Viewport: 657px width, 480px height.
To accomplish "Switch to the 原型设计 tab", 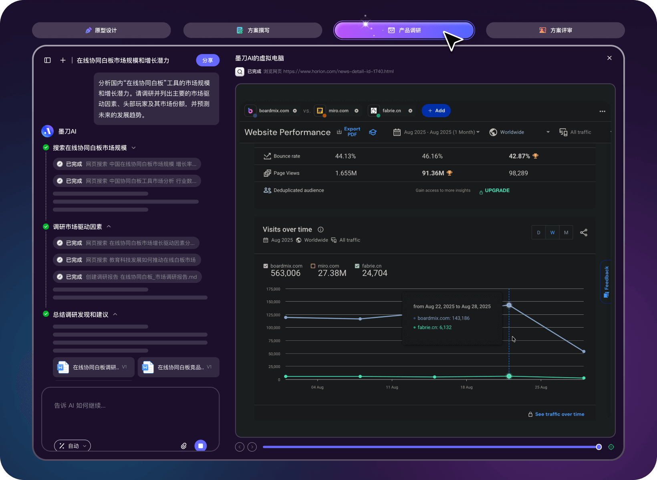I will coord(101,30).
